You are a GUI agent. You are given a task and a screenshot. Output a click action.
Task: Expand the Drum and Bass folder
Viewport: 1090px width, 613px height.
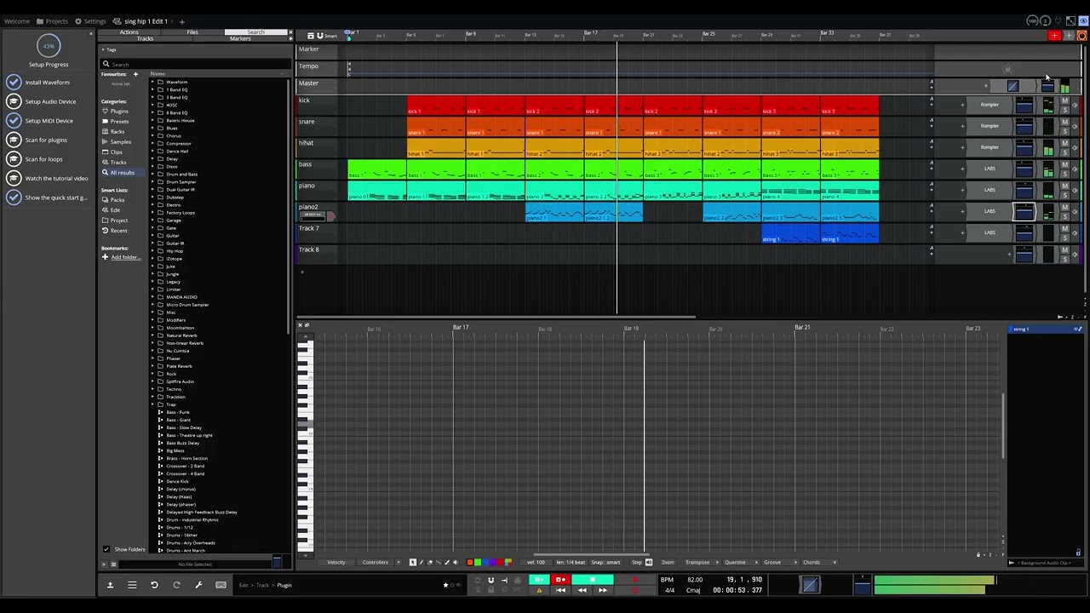pos(153,174)
